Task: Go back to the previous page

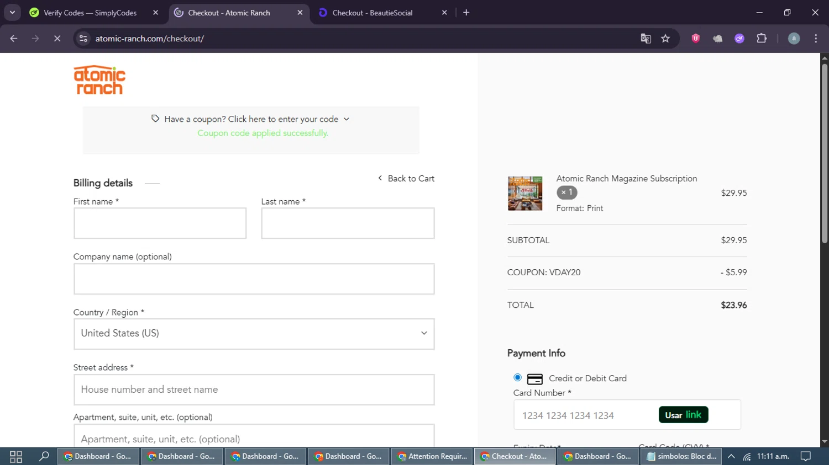Action: click(14, 39)
